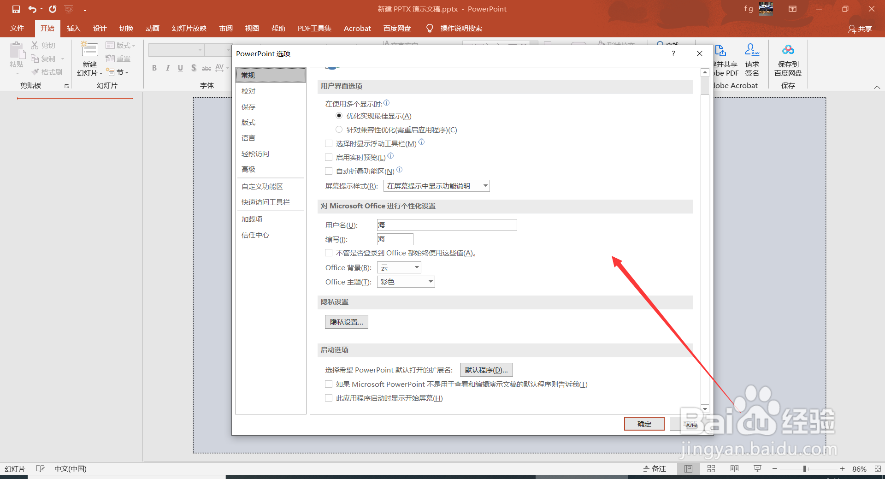Open font name combo box
This screenshot has width=885, height=479.
tap(176, 50)
